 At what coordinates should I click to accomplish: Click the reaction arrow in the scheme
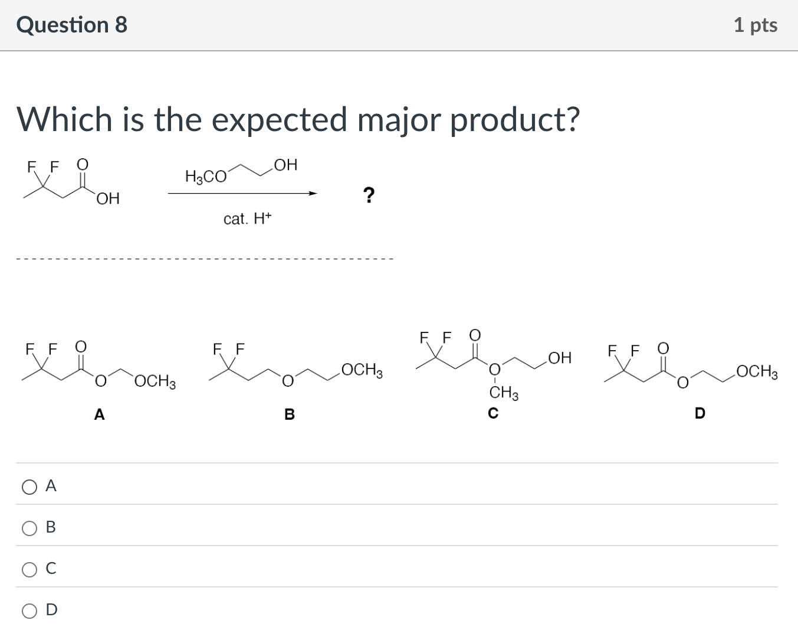[242, 193]
